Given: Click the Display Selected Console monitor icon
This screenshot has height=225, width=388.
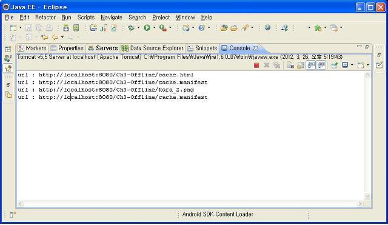Looking at the screenshot, I should pyautogui.click(x=345, y=65).
